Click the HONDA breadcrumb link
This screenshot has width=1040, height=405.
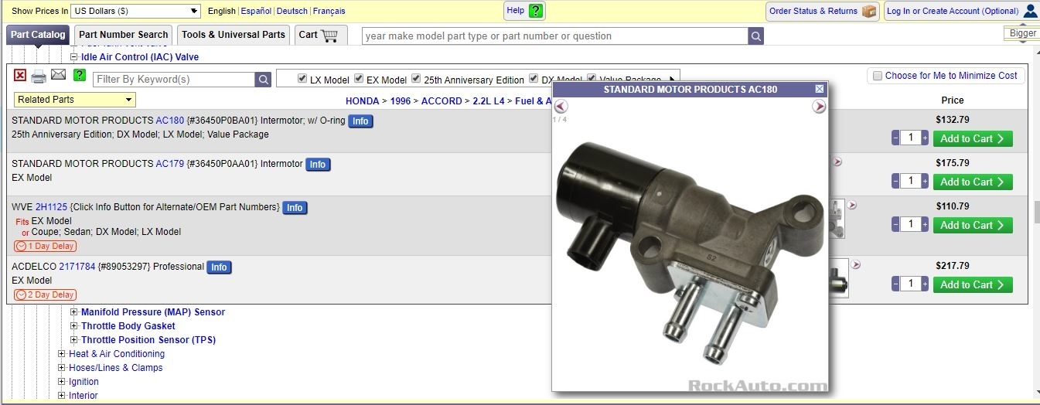(362, 101)
